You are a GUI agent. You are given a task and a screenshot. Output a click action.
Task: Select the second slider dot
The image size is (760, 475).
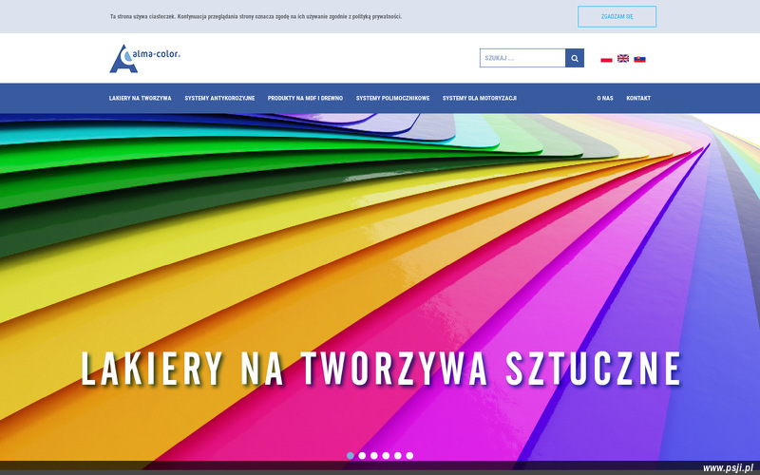tap(362, 456)
